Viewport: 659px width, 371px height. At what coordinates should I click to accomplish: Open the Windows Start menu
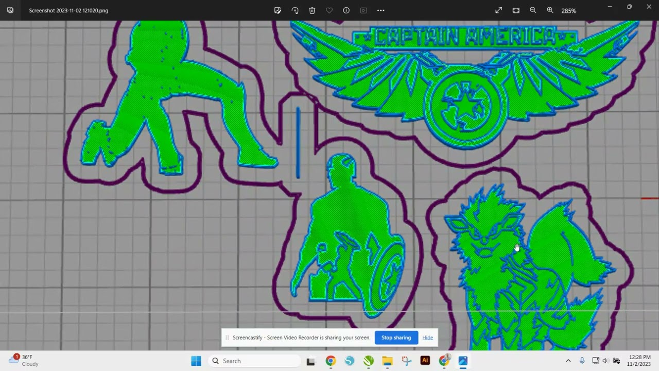(196, 361)
